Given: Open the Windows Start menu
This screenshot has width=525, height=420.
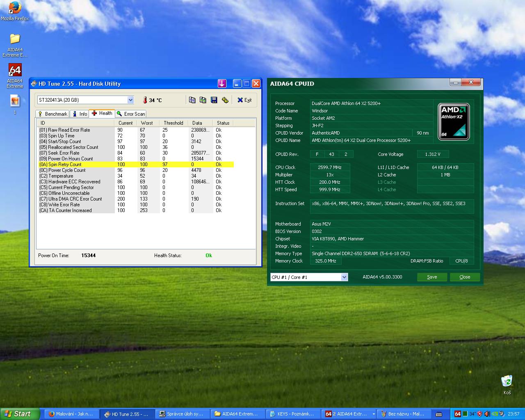Looking at the screenshot, I should (x=20, y=414).
